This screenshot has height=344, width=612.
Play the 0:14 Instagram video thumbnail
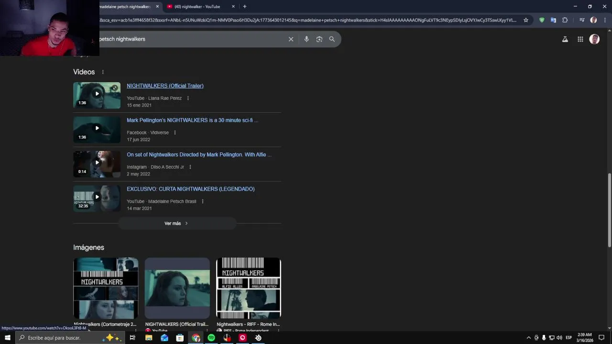point(97,164)
